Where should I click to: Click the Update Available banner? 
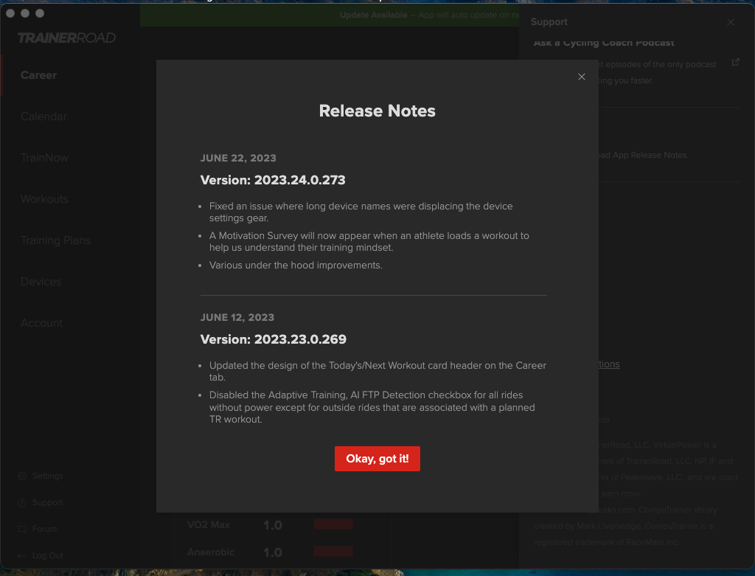coord(330,15)
